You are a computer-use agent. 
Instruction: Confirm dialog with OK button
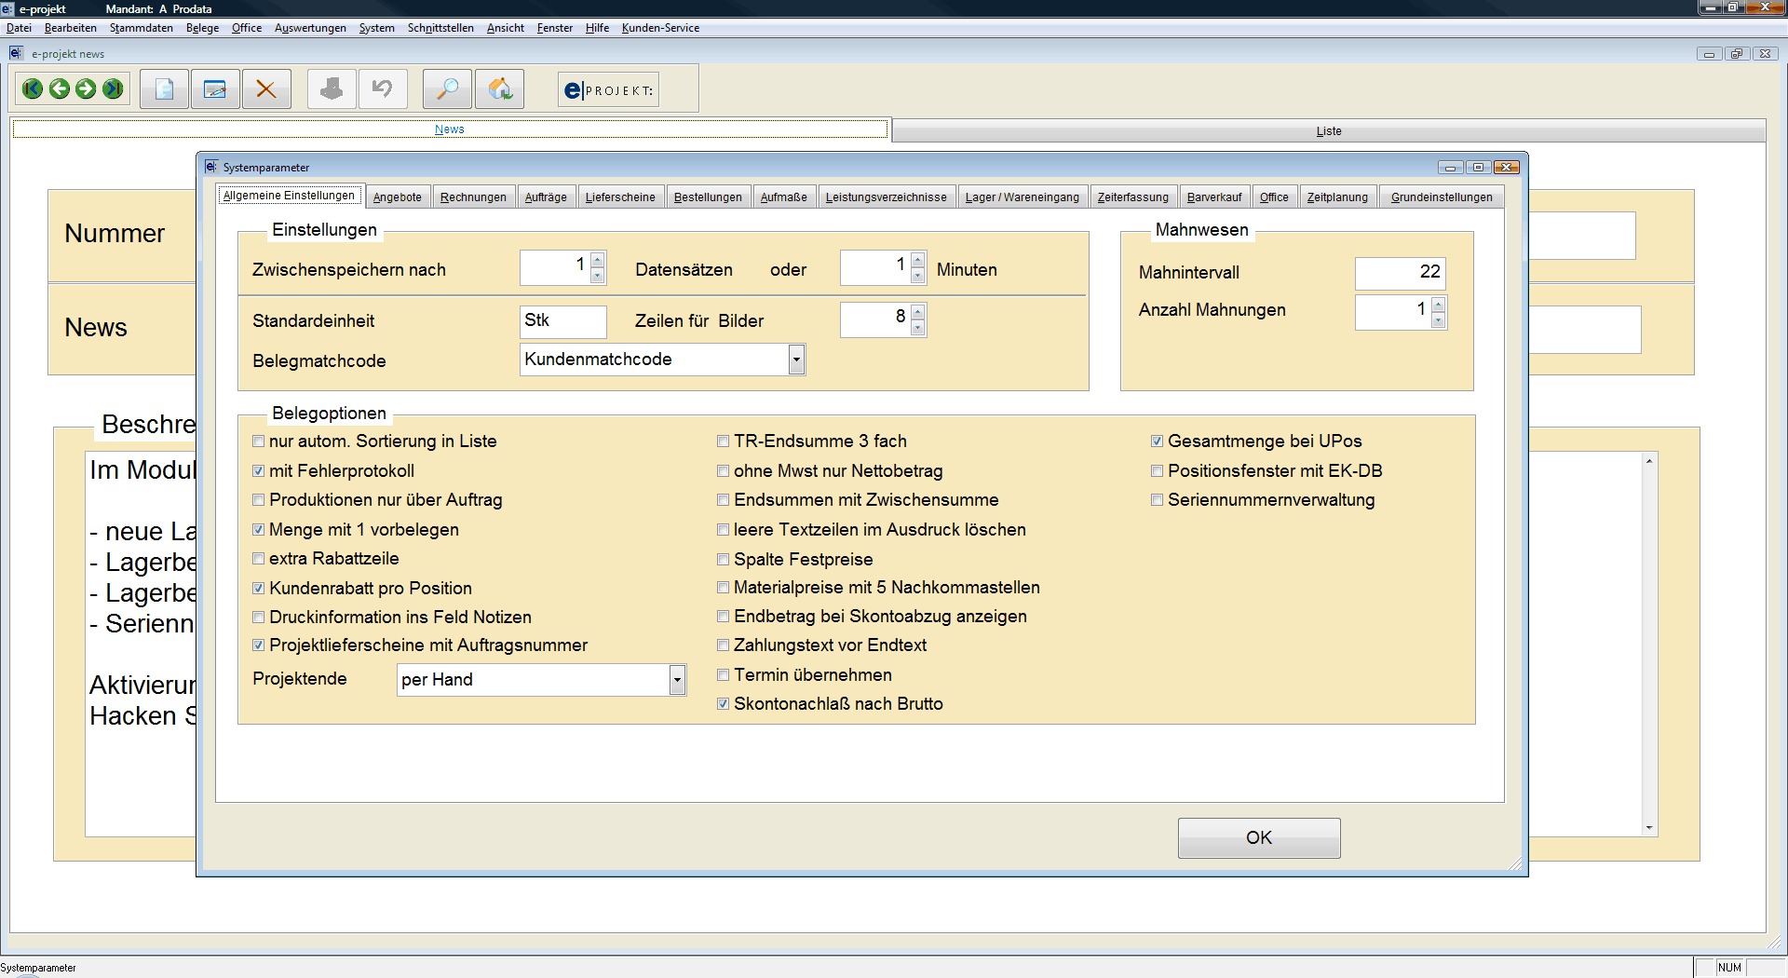pos(1259,837)
